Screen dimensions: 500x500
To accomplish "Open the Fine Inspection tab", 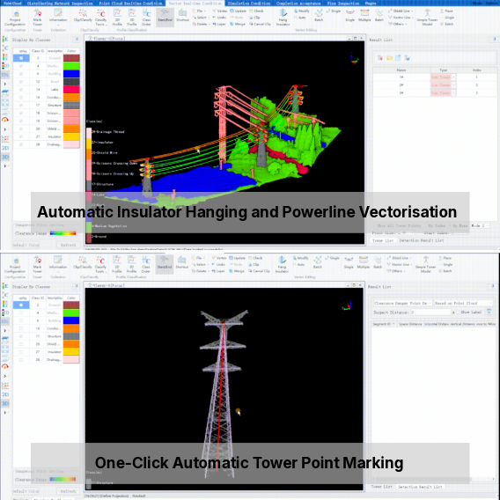I will point(343,4).
